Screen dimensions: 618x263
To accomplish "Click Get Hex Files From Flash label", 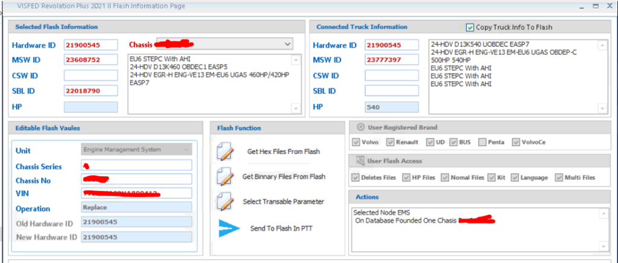I will click(x=284, y=151).
